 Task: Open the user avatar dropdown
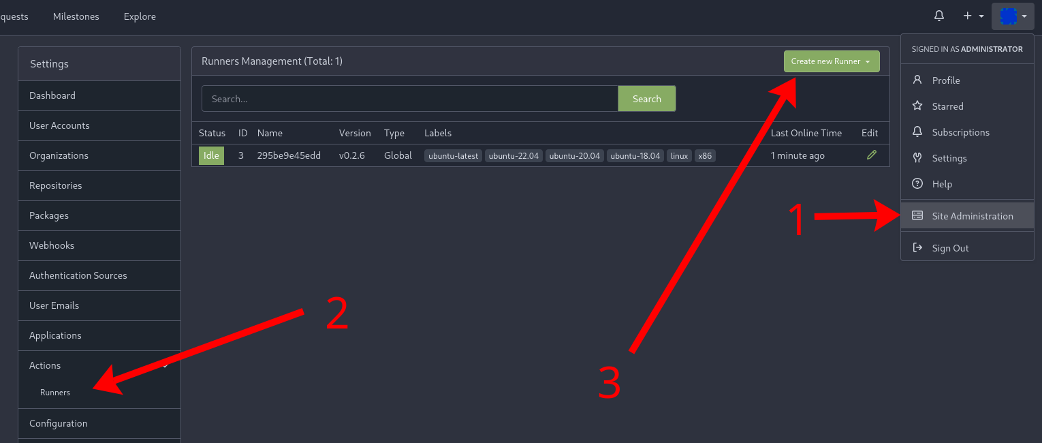pos(1013,16)
